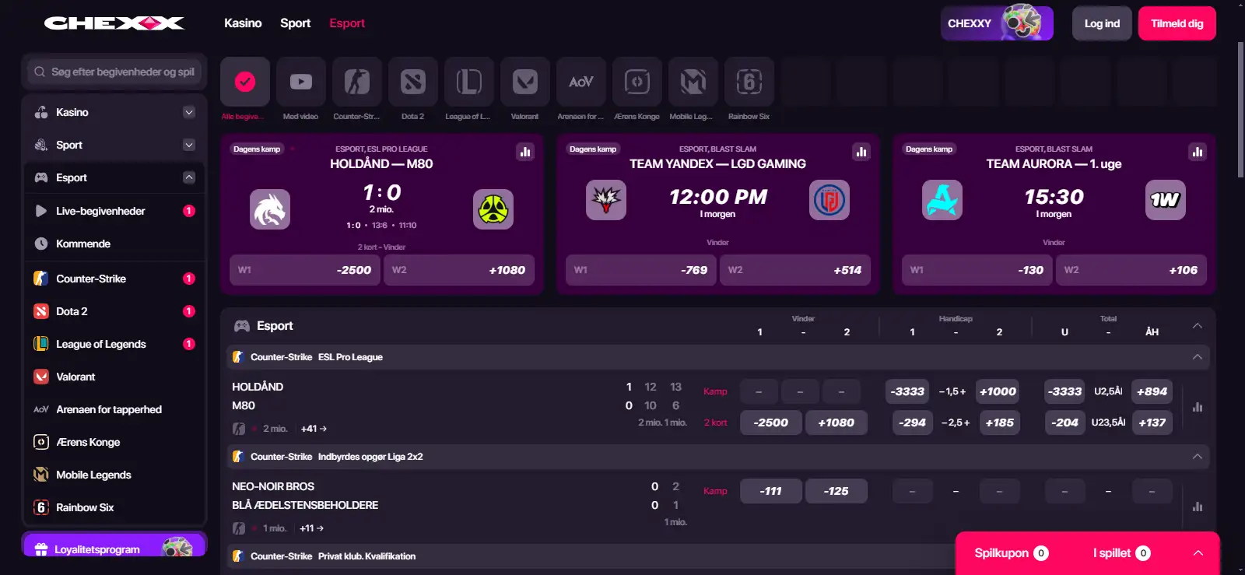This screenshot has height=575, width=1245.
Task: Expand the Spilkupon bet slip panel
Action: pos(1198,553)
